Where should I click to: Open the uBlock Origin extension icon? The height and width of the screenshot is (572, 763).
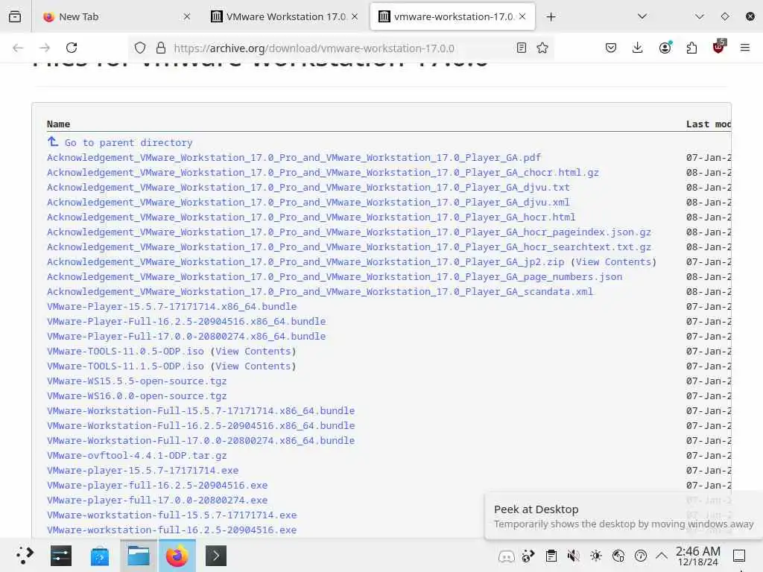tap(719, 47)
